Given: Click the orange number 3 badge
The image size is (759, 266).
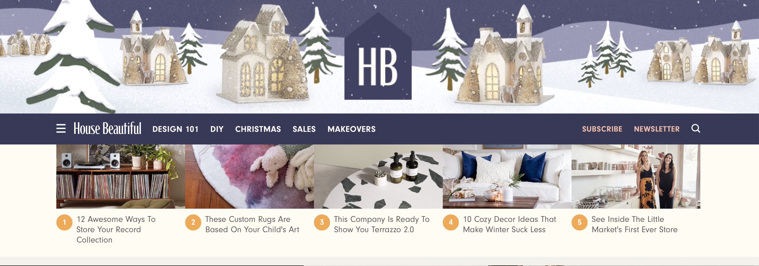Looking at the screenshot, I should click(322, 222).
